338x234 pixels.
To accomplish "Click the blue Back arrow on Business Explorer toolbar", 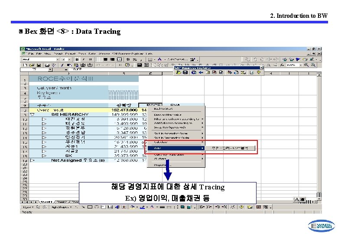I will [201, 73].
